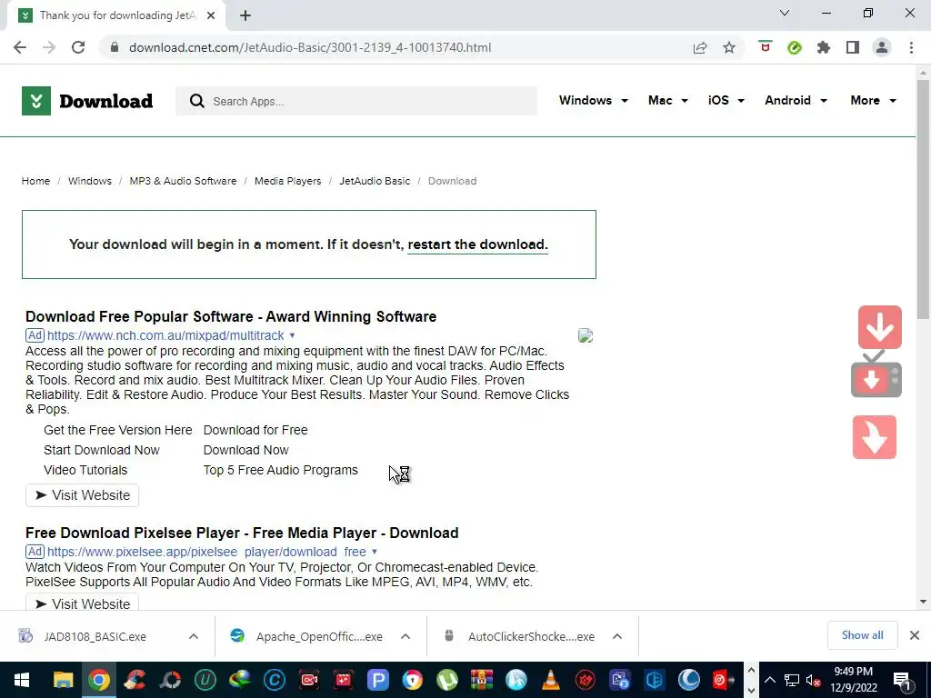This screenshot has width=931, height=698.
Task: Click Top 5 Free Audio Programs link
Action: pyautogui.click(x=280, y=470)
